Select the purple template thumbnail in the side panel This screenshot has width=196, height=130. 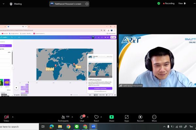tap(7, 82)
